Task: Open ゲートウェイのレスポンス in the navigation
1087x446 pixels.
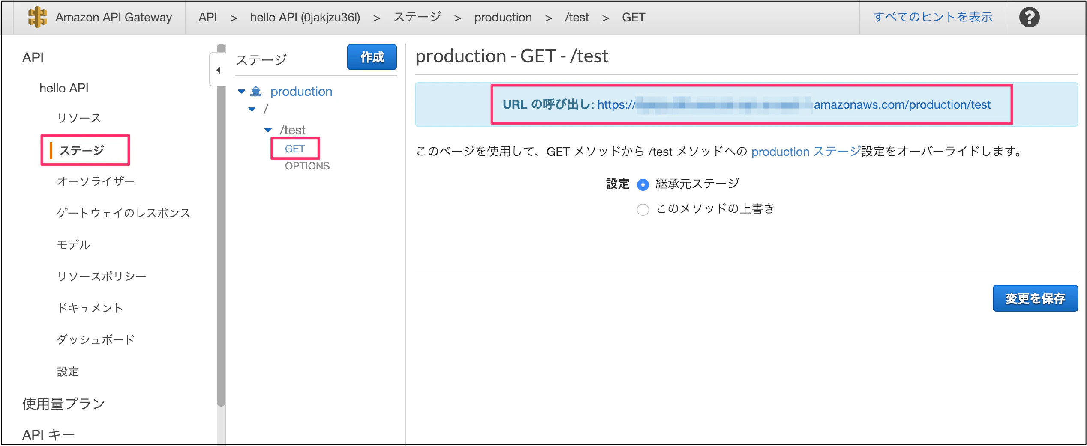Action: coord(124,213)
